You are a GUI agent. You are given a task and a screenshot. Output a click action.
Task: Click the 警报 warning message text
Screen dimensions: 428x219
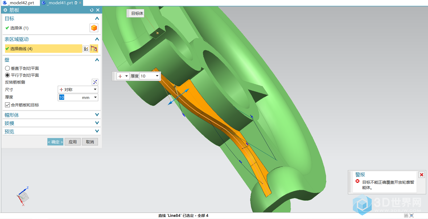pos(388,185)
